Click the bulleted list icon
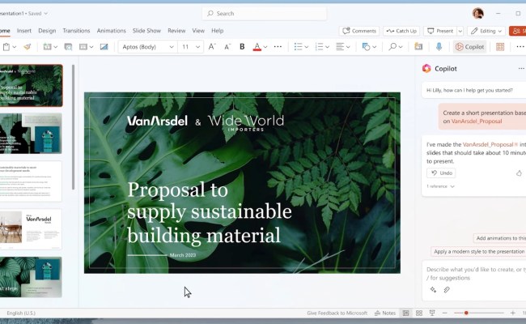Viewport: 526px width, 324px height. [x=298, y=47]
